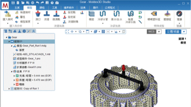The image size is (191, 107).
Task: Toggle the shaded cube display mode
Action: (x=95, y=32)
